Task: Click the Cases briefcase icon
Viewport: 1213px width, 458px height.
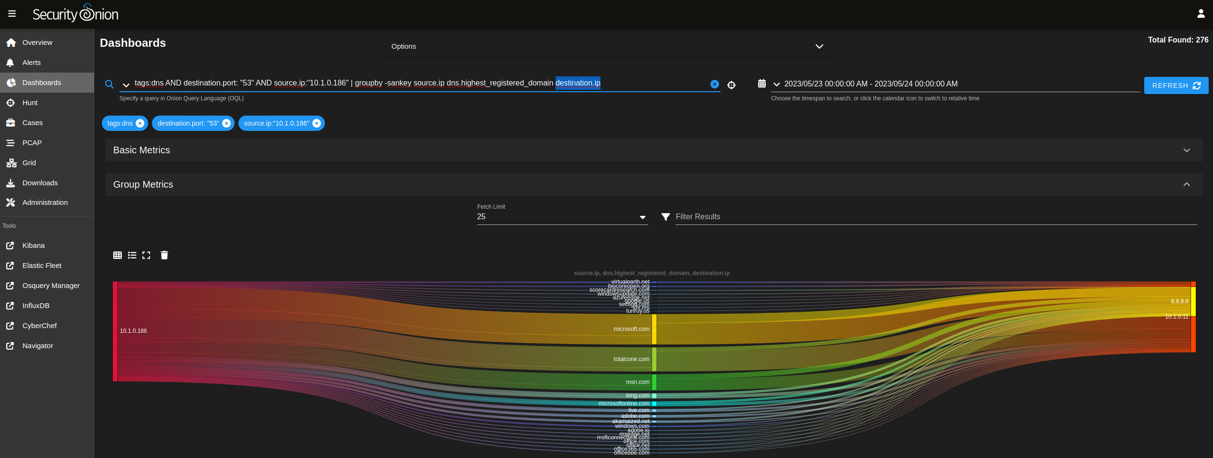Action: pos(11,123)
